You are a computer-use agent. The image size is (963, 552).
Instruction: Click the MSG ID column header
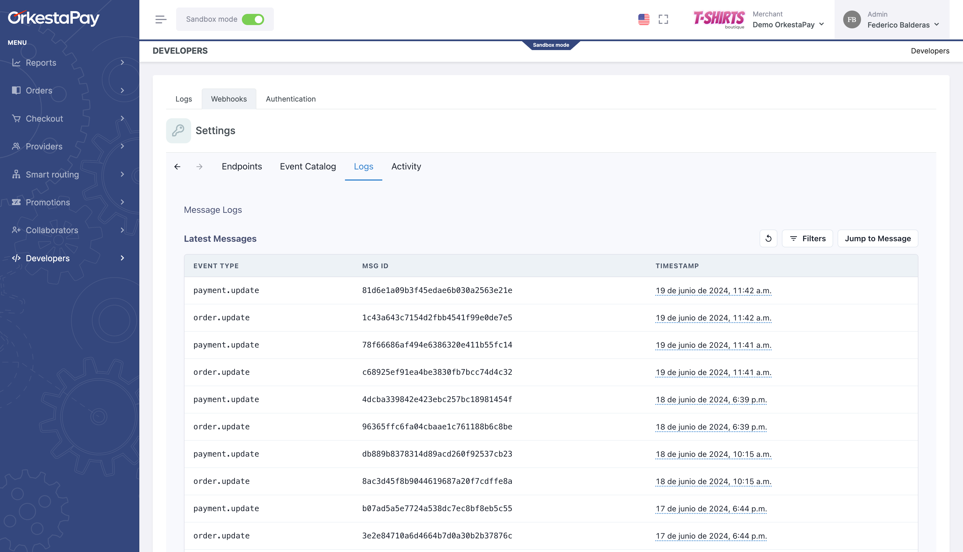click(x=375, y=266)
